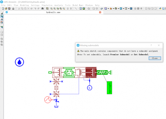Save the model with the floppy disk icon
Viewport: 166px width, 119px height.
point(9,9)
